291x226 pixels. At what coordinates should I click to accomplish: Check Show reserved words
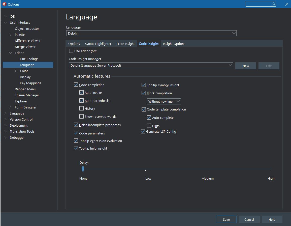pos(81,117)
